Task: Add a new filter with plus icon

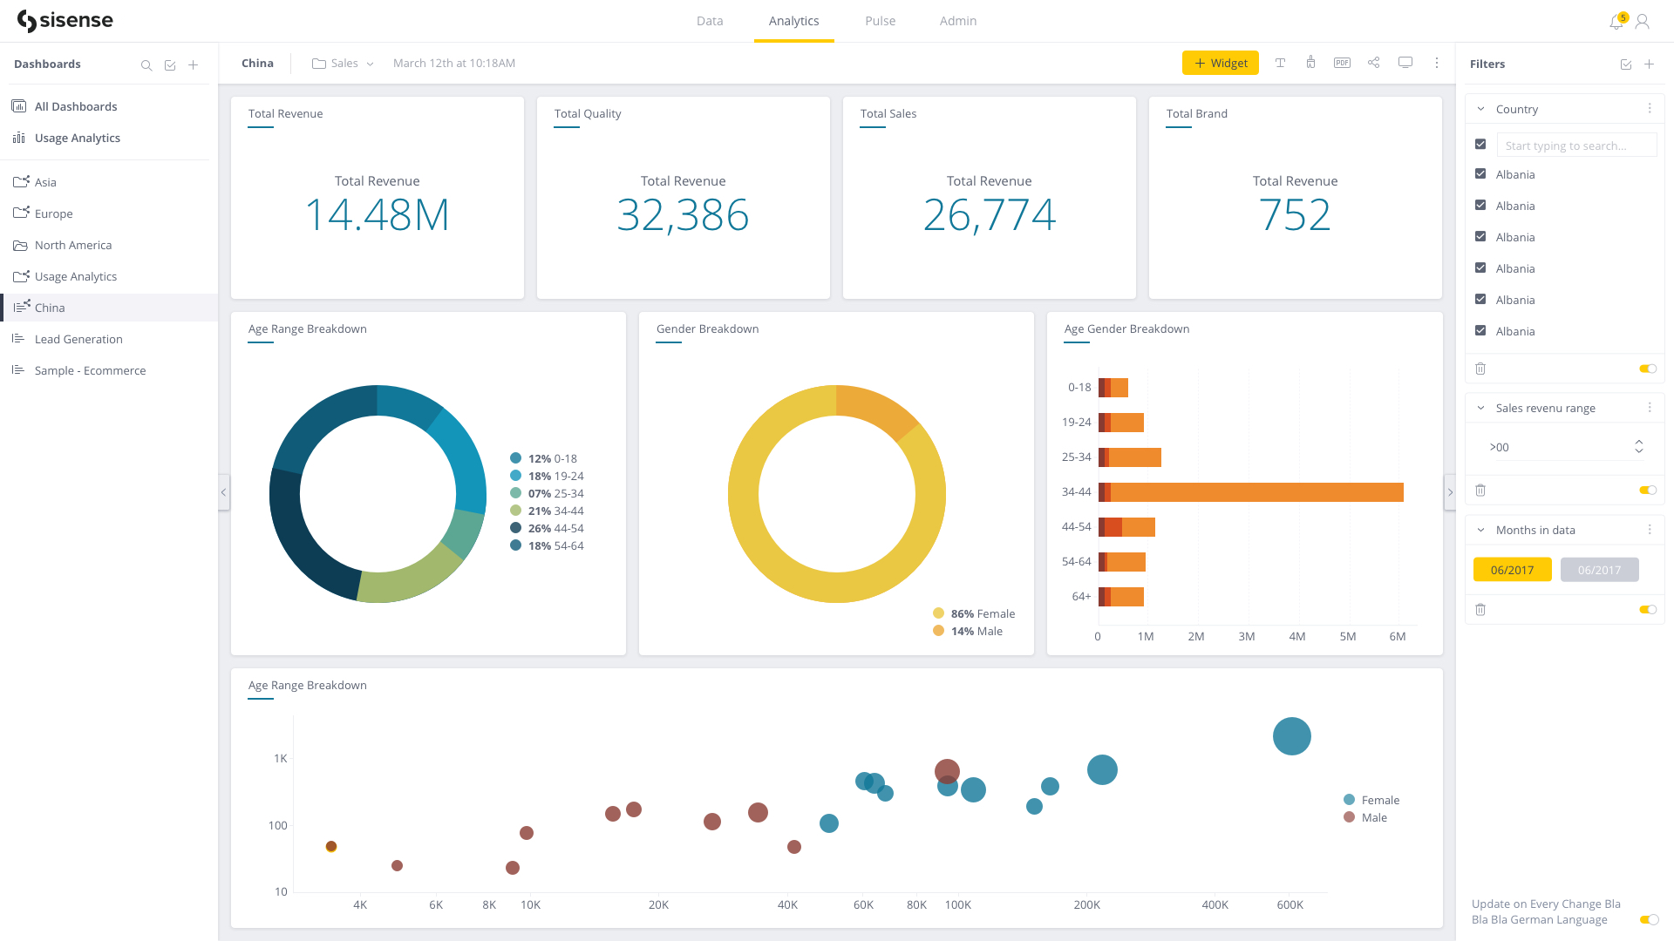Action: (1650, 64)
